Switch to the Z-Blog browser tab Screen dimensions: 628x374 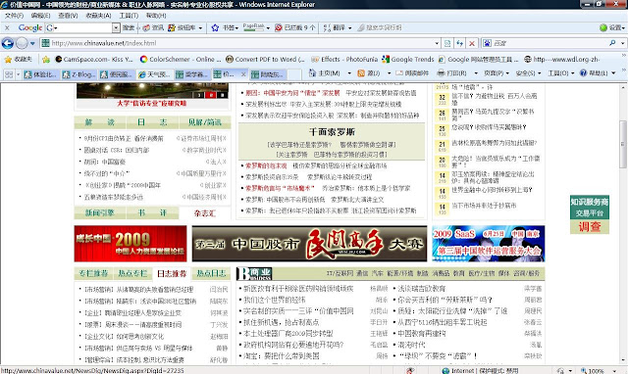tap(78, 74)
